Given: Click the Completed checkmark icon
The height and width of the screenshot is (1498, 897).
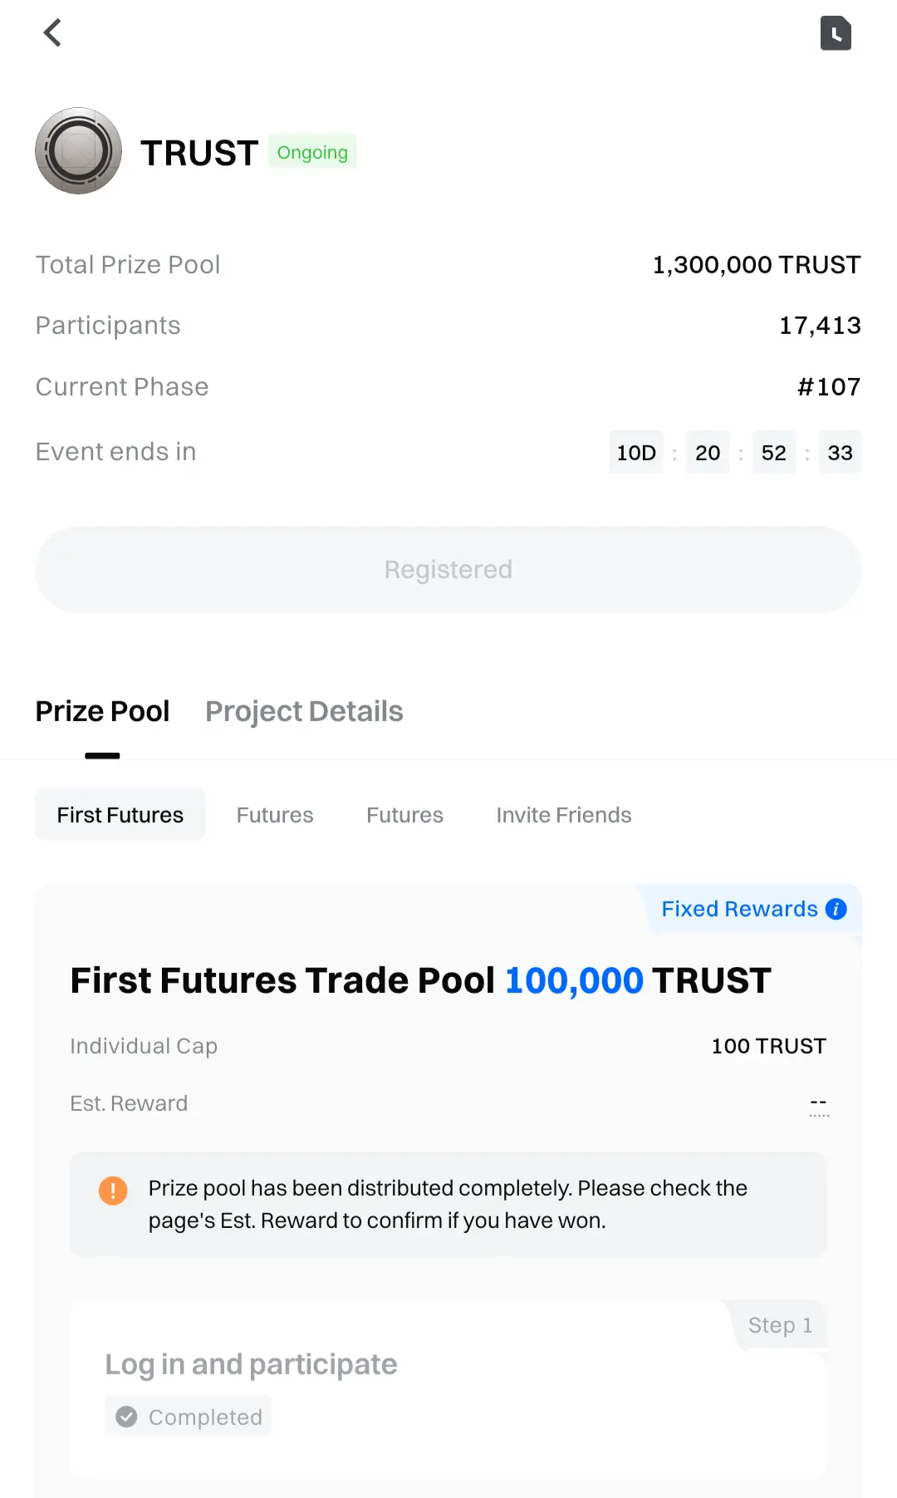Looking at the screenshot, I should click(127, 1417).
